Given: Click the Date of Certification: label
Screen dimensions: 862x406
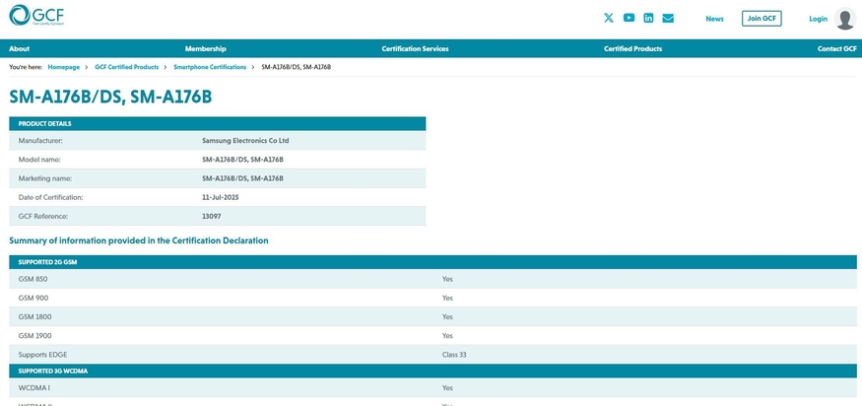Looking at the screenshot, I should click(x=50, y=197).
